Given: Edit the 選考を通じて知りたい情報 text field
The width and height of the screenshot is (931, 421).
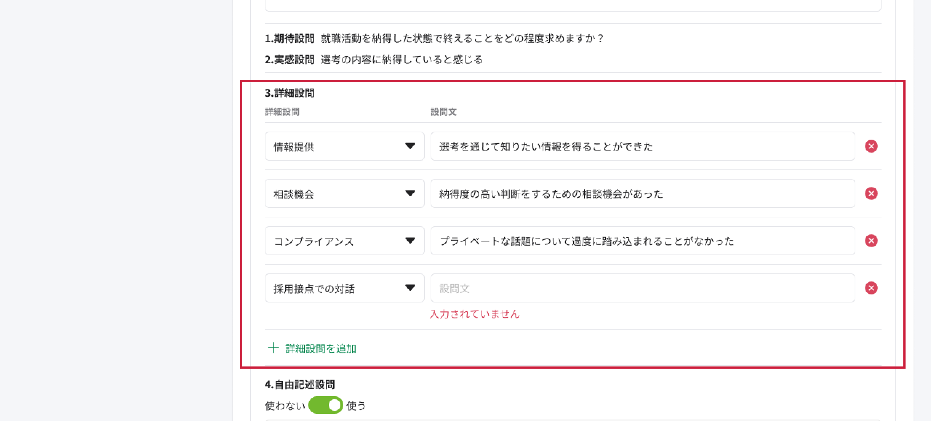Looking at the screenshot, I should 642,146.
